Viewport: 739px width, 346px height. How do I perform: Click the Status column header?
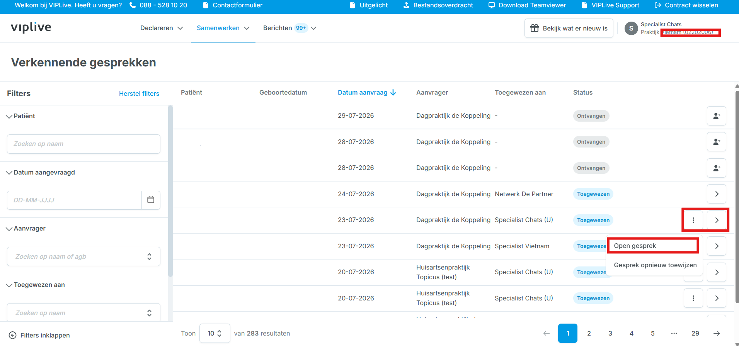pos(583,92)
